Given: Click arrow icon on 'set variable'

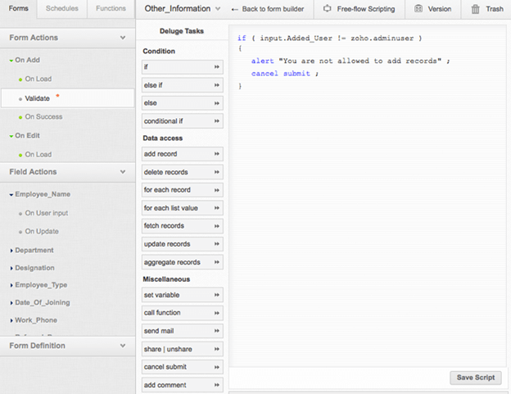Looking at the screenshot, I should click(x=217, y=295).
